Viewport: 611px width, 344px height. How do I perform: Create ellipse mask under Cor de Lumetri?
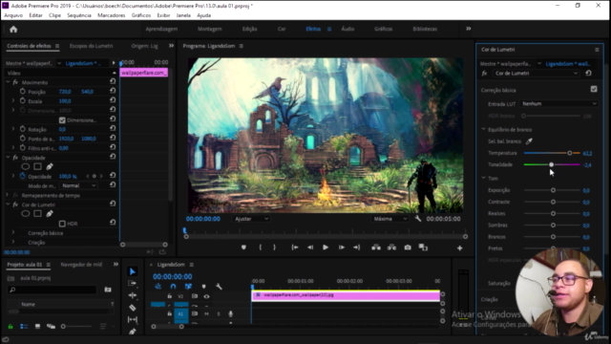26,214
